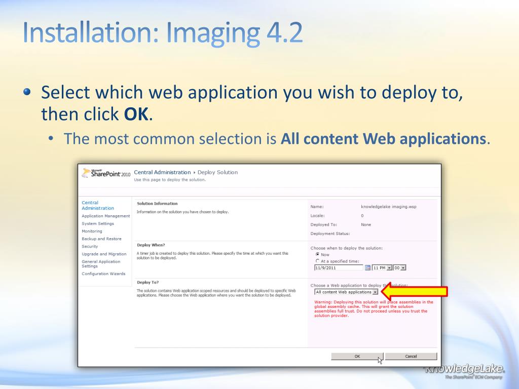The width and height of the screenshot is (519, 389).
Task: Open the date picker calendar icon
Action: coord(367,267)
